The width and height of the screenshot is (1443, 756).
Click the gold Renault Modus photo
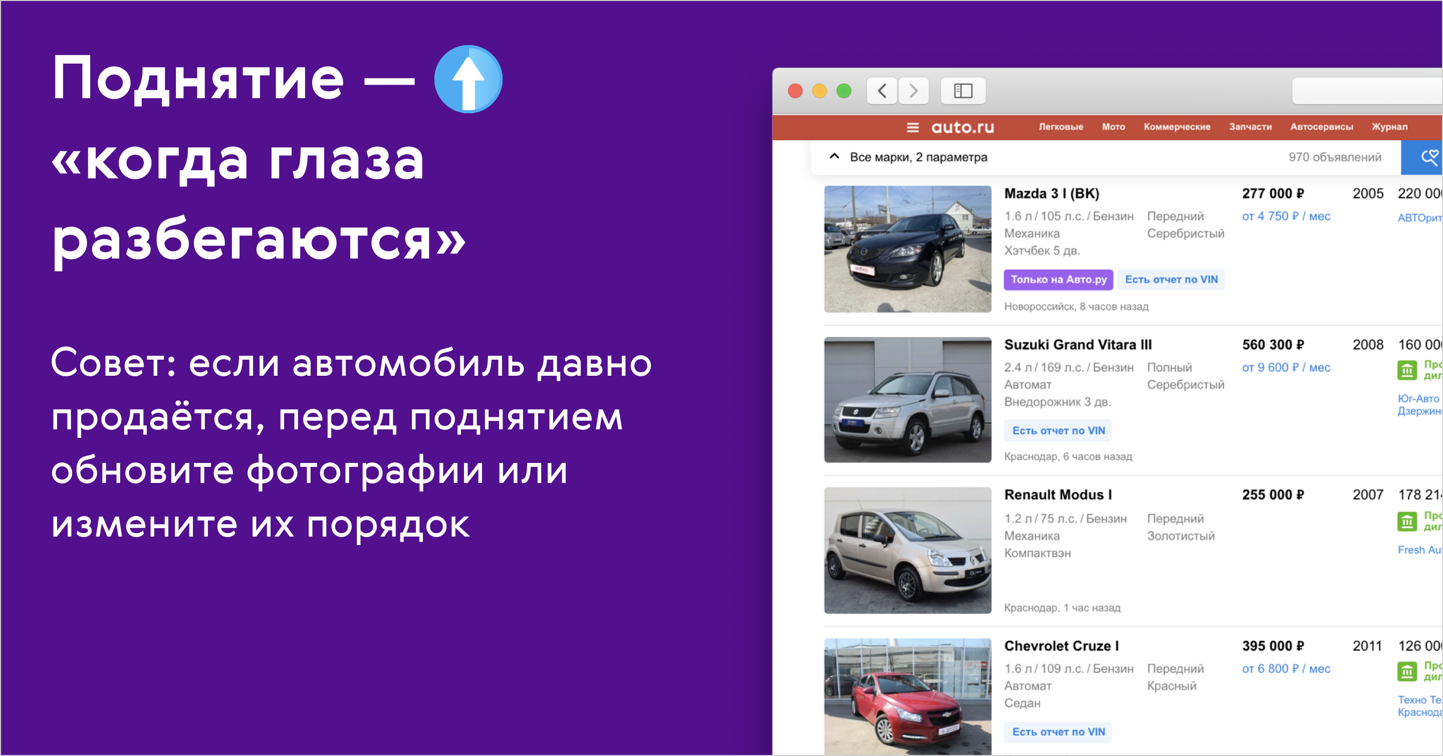[x=907, y=551]
